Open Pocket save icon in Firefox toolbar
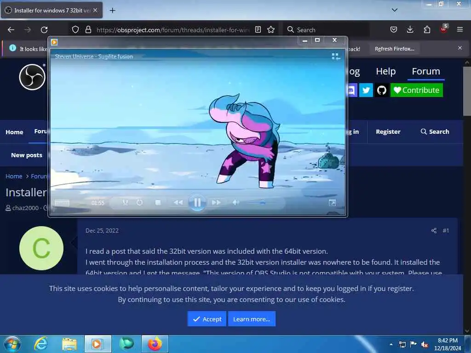The height and width of the screenshot is (353, 471). pyautogui.click(x=394, y=29)
